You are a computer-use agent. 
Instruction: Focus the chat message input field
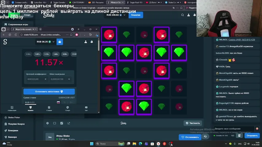coord(234,129)
